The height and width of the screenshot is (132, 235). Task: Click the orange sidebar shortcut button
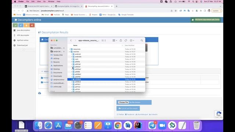[26, 25]
